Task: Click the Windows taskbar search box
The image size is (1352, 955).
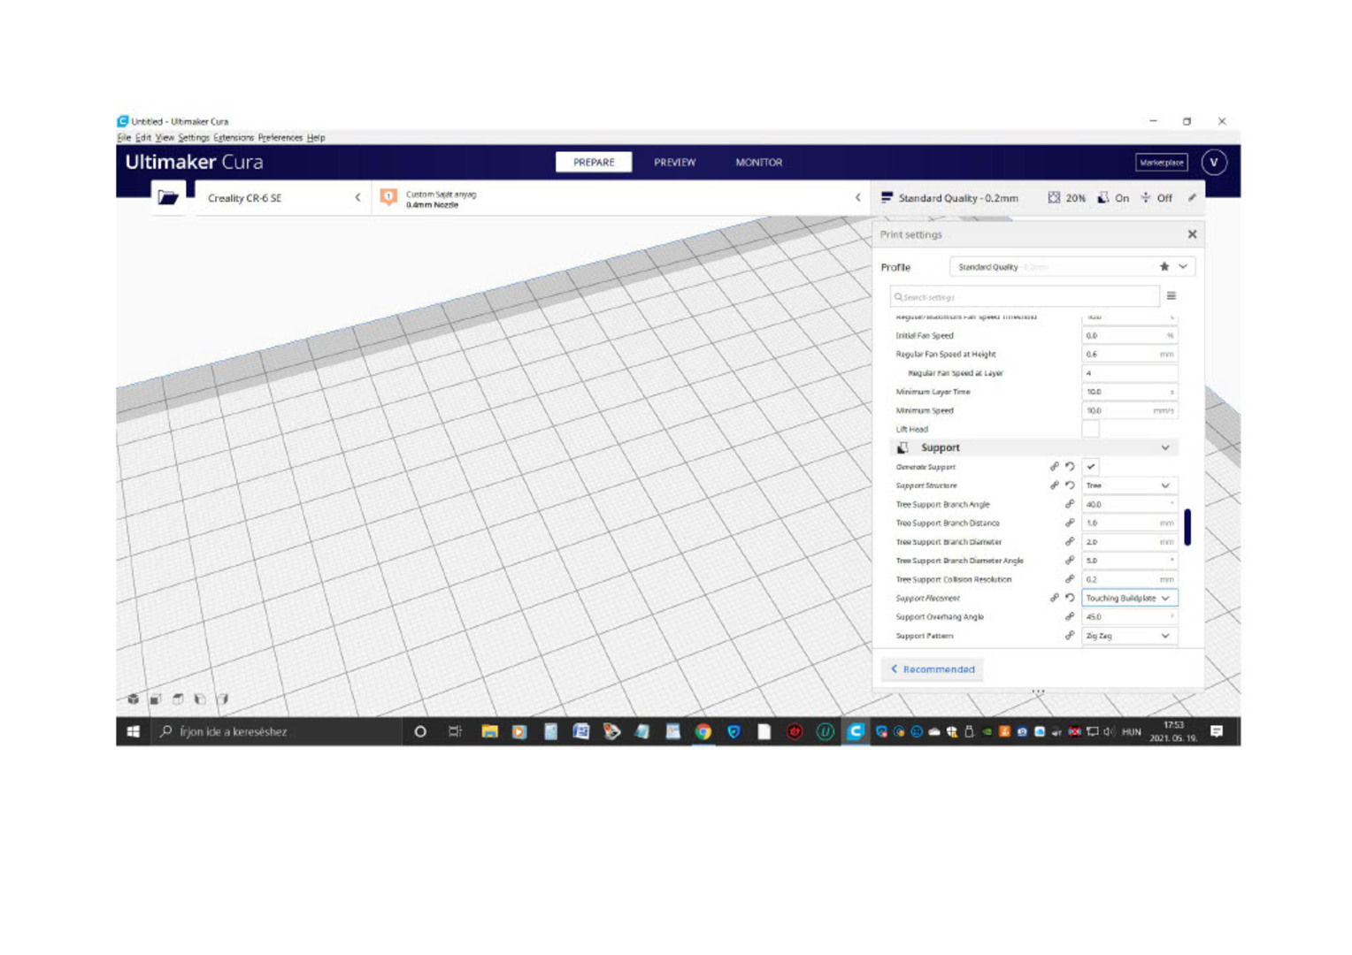Action: 276,731
